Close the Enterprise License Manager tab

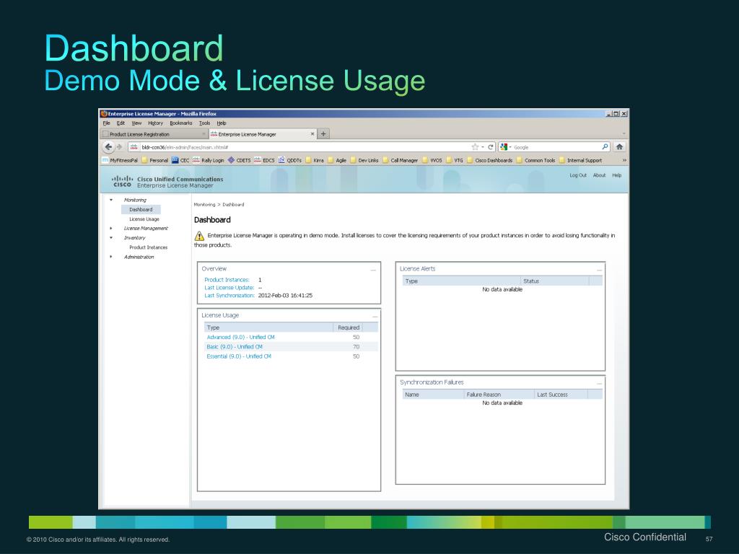[x=312, y=134]
